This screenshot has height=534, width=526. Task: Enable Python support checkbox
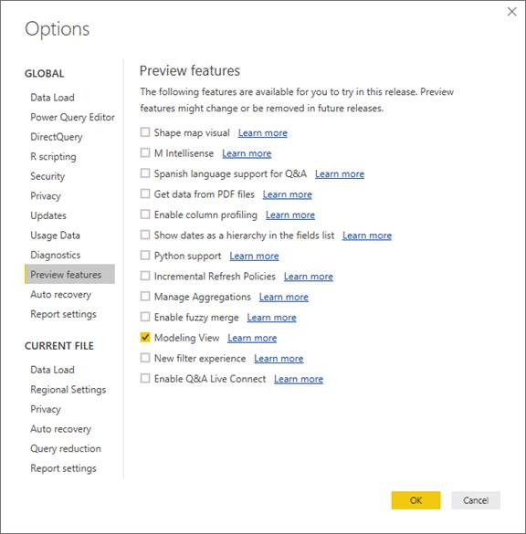click(x=145, y=255)
